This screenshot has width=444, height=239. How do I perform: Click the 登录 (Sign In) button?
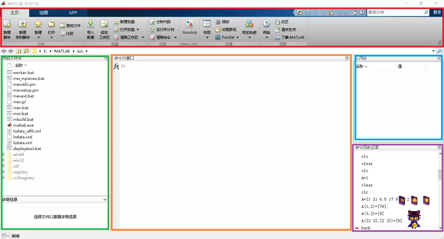pyautogui.click(x=437, y=12)
